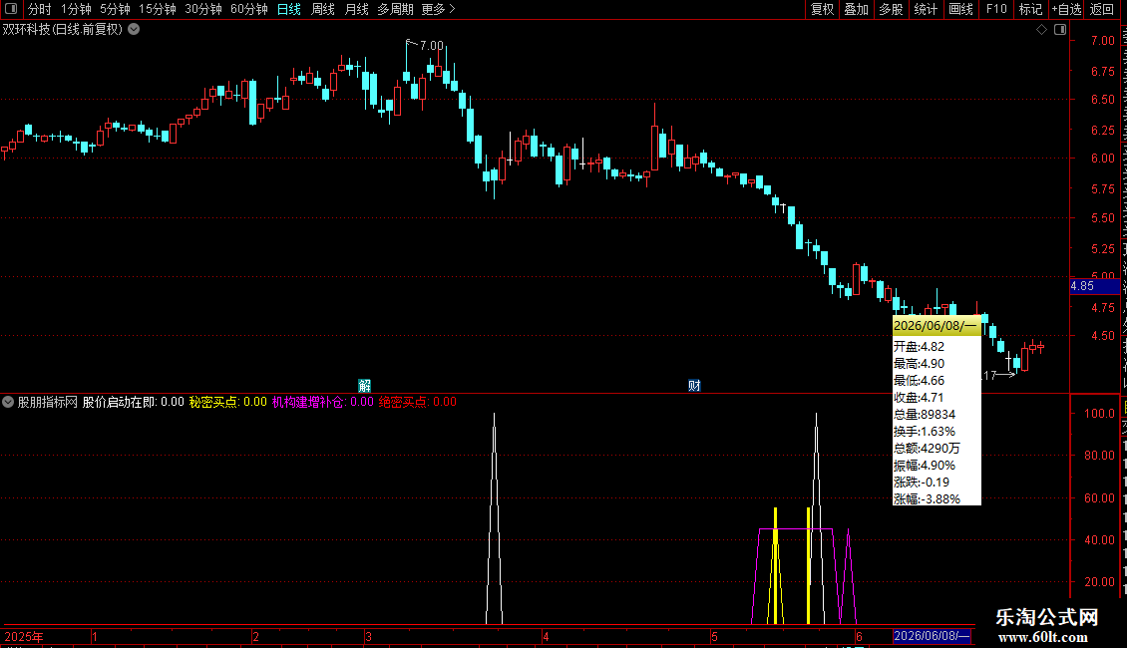The height and width of the screenshot is (648, 1127).
Task: Open dropdown beside 双环科技 title
Action: [134, 30]
